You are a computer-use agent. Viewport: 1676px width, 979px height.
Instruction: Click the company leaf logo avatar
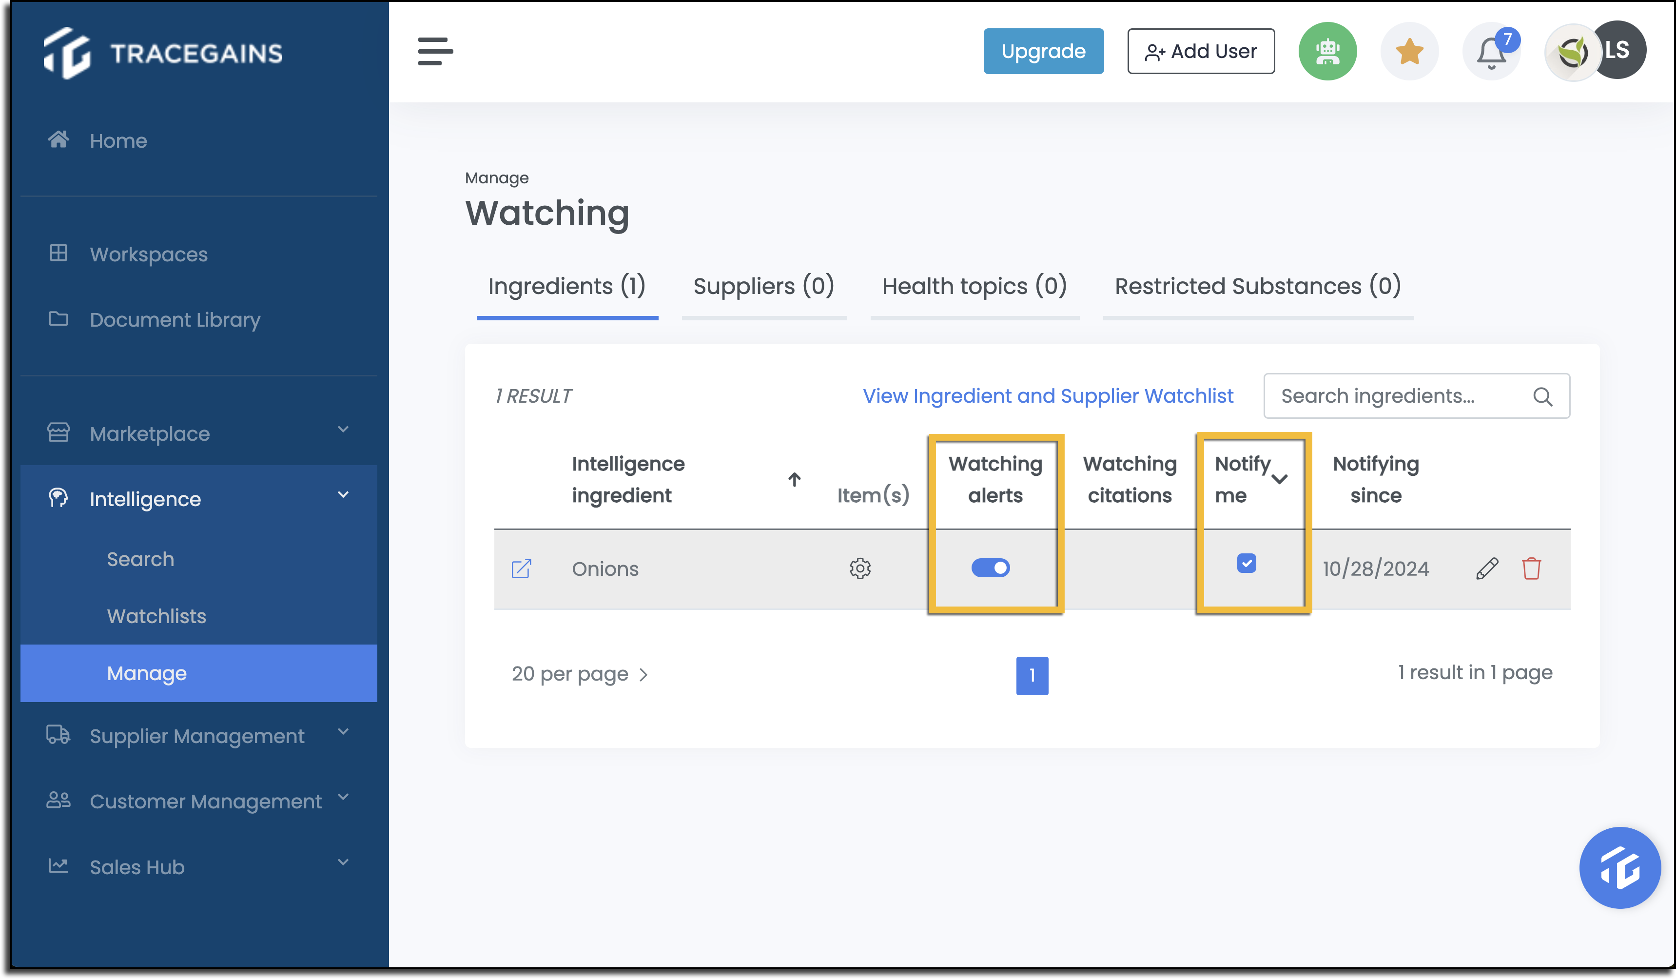(1572, 52)
